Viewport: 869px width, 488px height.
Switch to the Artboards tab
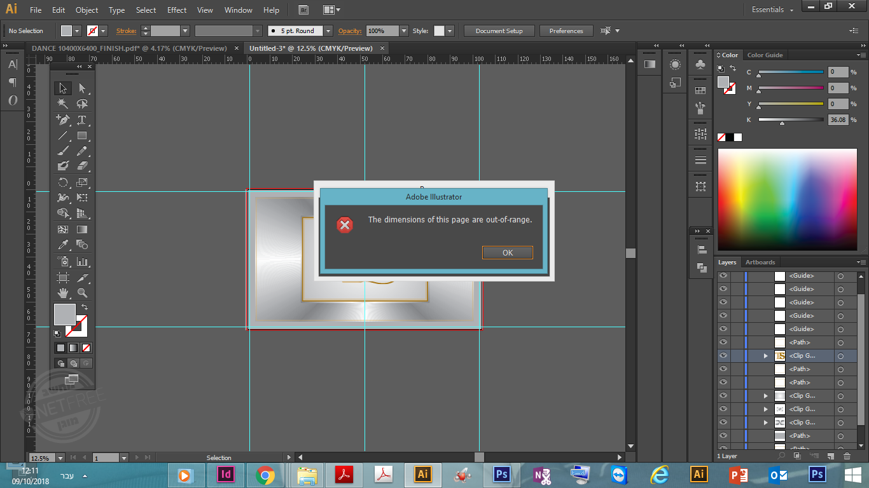click(760, 262)
